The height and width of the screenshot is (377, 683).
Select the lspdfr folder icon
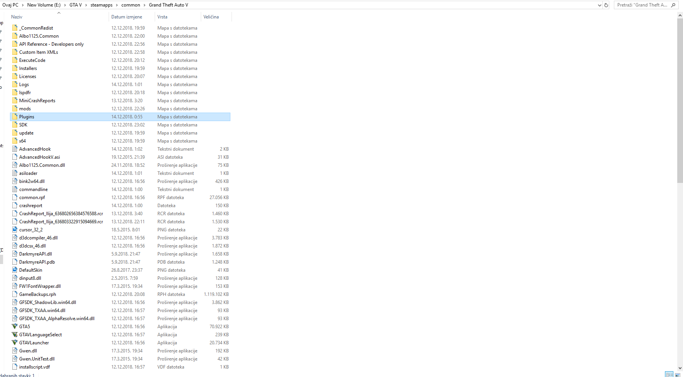click(15, 92)
